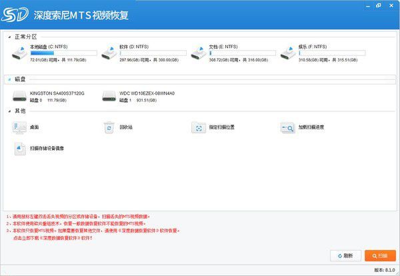Click the 刷新 refresh button
This screenshot has height=276, width=400.
345,255
